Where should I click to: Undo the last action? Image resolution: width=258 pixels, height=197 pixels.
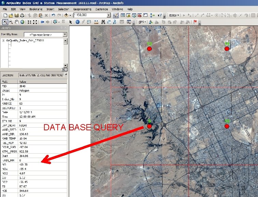[x=53, y=15]
